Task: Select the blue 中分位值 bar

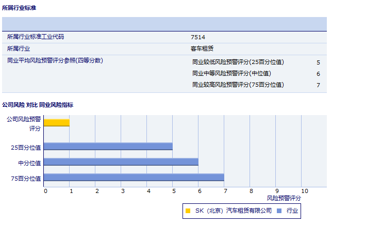Action: tap(121, 162)
